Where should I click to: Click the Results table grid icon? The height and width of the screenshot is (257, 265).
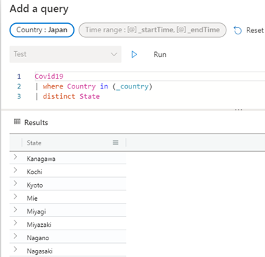pos(17,121)
